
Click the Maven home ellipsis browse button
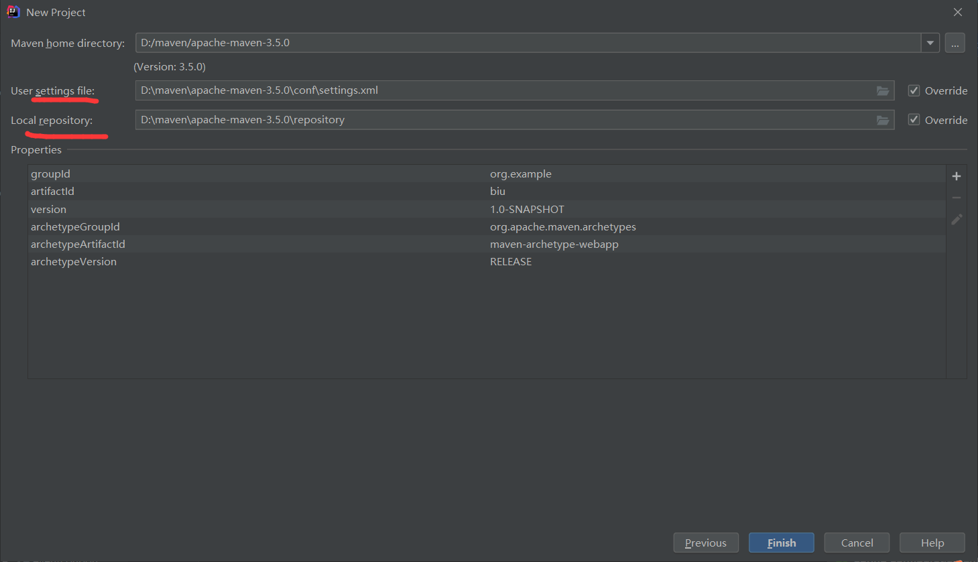pyautogui.click(x=955, y=43)
